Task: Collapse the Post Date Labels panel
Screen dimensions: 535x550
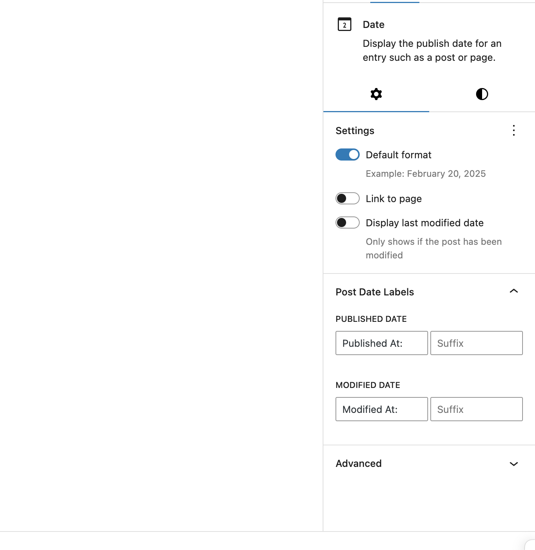Action: 514,291
